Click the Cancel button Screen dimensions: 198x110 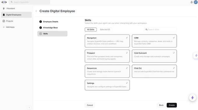point(90,105)
